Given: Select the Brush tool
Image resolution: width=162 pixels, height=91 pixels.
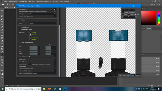Looking at the screenshot, I should click(x=2, y=33).
